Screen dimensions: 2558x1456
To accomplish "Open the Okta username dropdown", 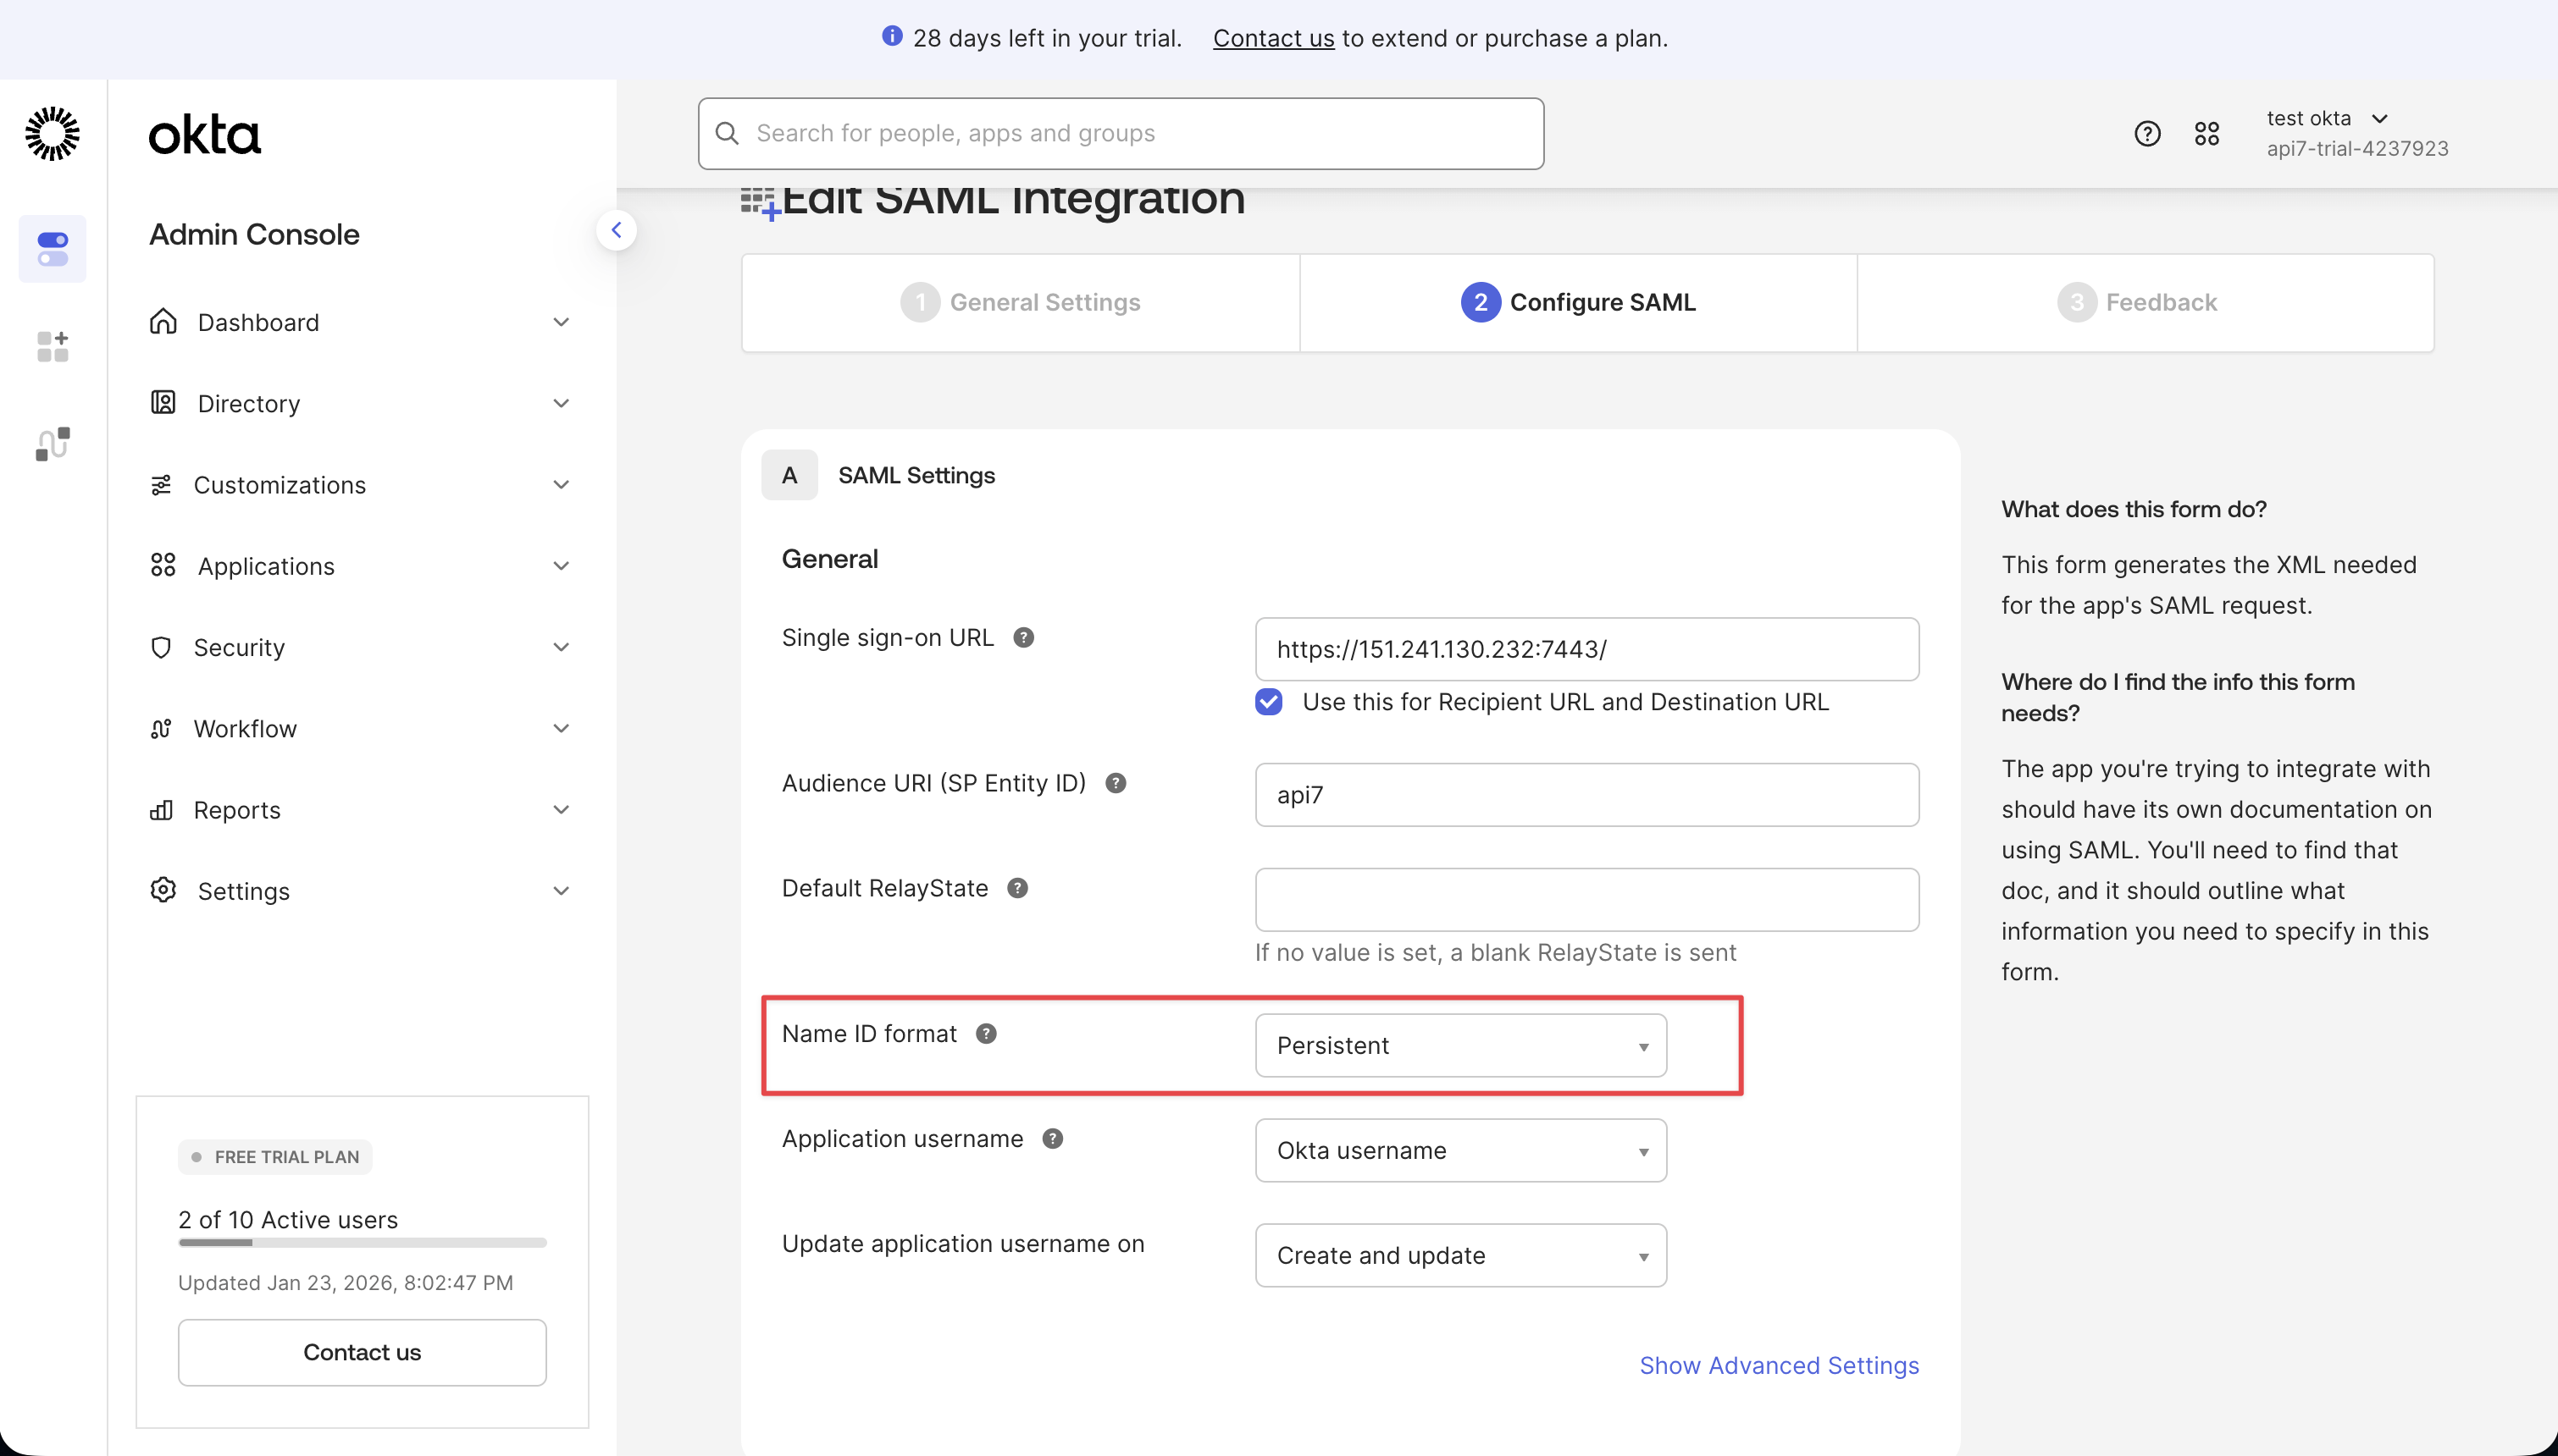I will tap(1459, 1150).
